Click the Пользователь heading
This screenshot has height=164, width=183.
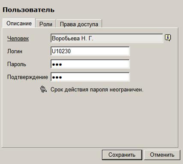[x=28, y=10]
